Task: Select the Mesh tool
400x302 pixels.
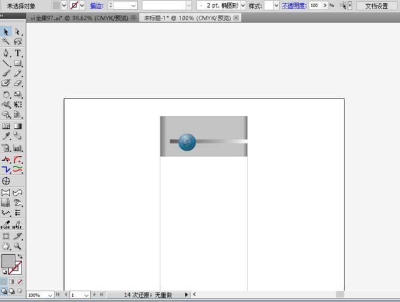Action: (6, 126)
